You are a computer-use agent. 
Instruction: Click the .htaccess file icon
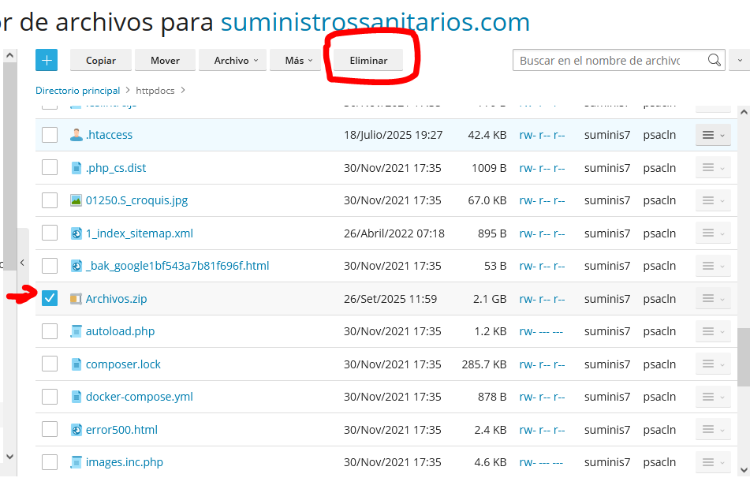tap(76, 135)
